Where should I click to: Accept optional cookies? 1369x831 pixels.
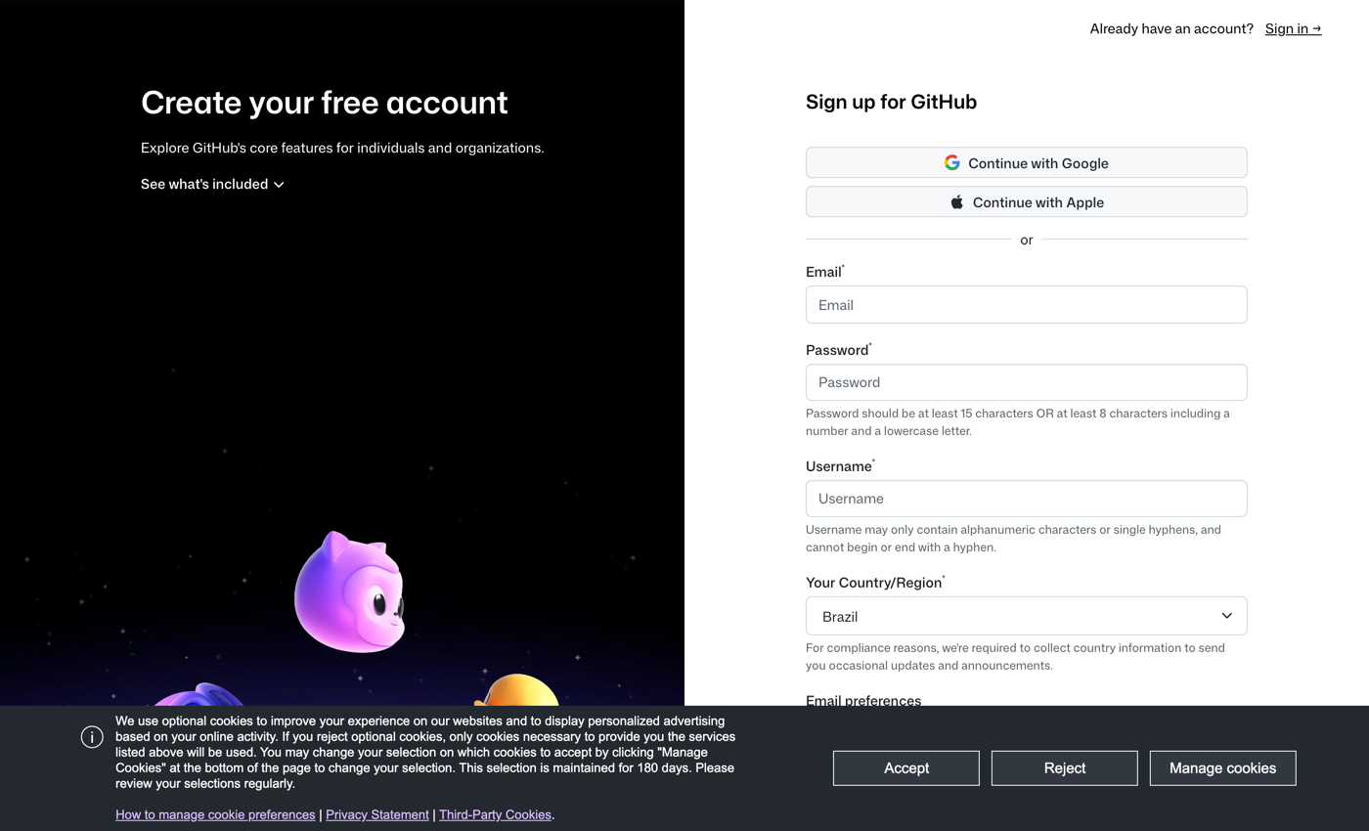click(x=905, y=767)
